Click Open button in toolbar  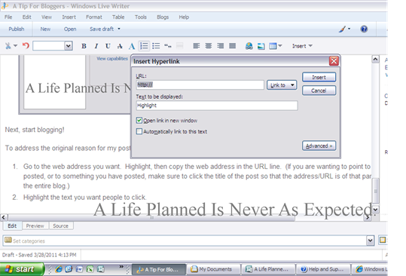click(x=70, y=29)
